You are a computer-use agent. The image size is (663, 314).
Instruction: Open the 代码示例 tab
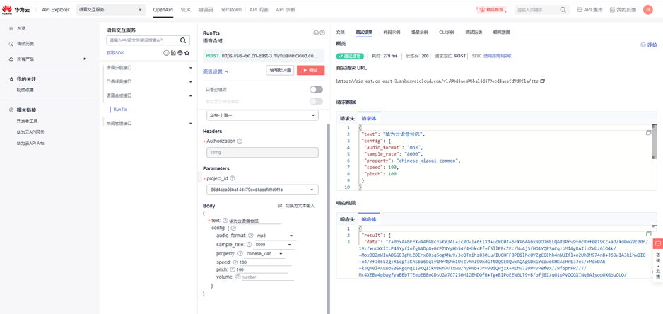point(392,32)
